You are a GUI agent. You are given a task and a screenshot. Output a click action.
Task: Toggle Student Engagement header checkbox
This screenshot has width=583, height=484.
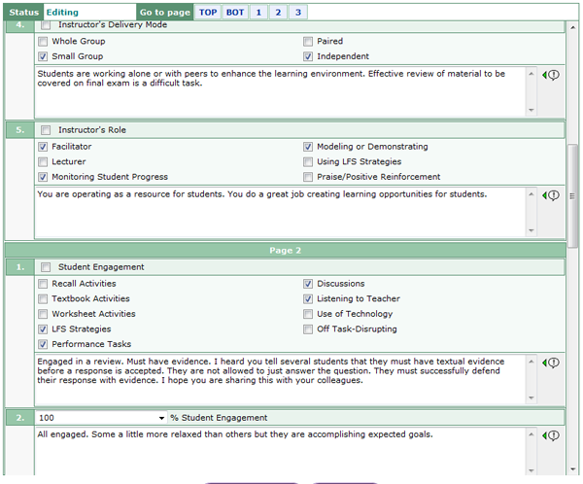pos(46,267)
